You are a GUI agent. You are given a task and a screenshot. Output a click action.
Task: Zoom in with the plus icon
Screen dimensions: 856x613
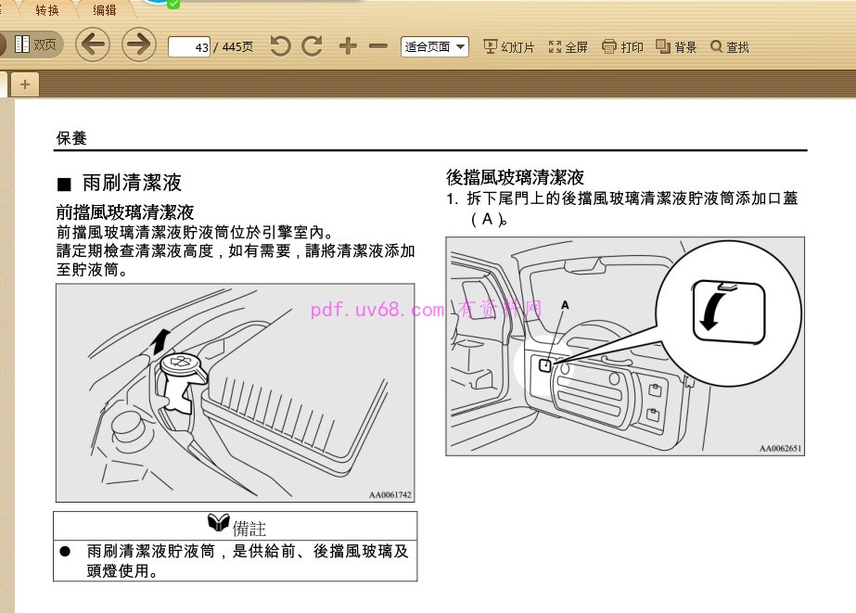[x=347, y=45]
